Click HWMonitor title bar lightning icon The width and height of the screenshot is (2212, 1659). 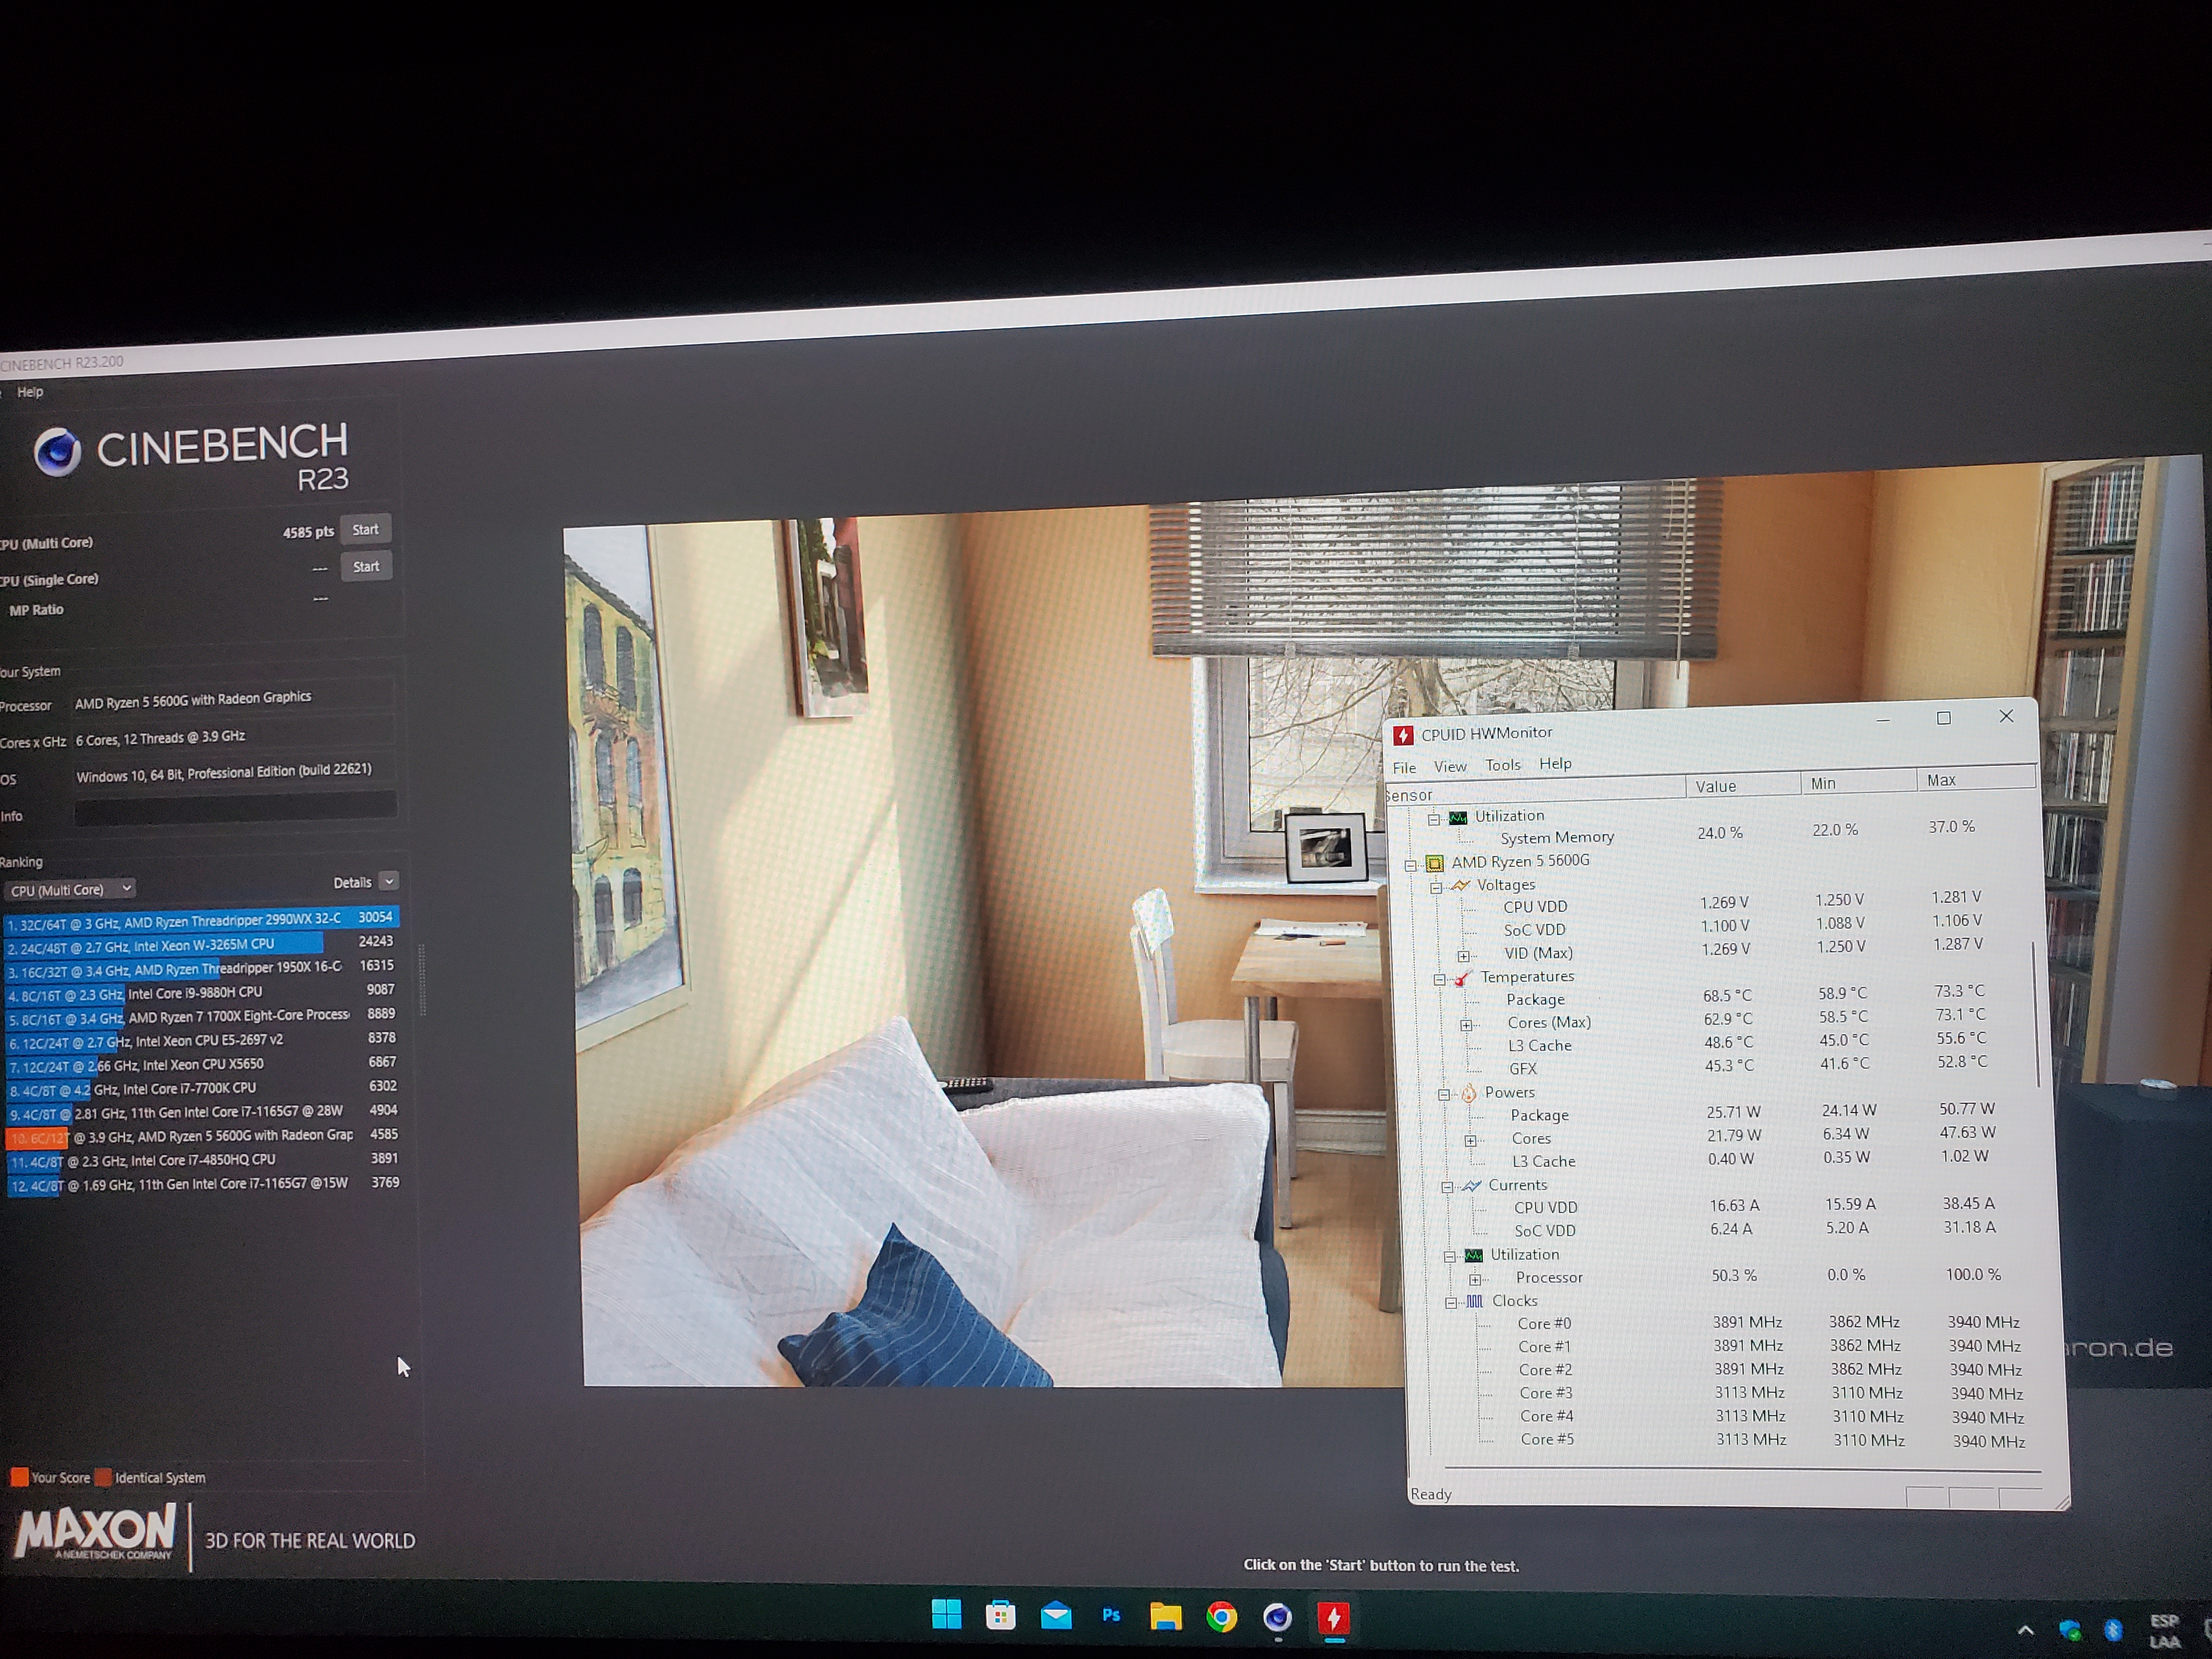click(x=1403, y=736)
